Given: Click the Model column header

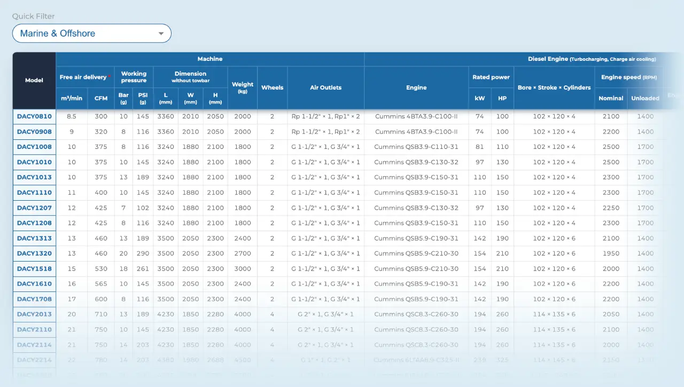Looking at the screenshot, I should [x=34, y=81].
